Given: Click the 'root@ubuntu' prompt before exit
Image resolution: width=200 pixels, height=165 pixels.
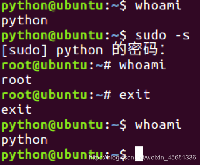Looking at the screenshot, I should tap(44, 95).
